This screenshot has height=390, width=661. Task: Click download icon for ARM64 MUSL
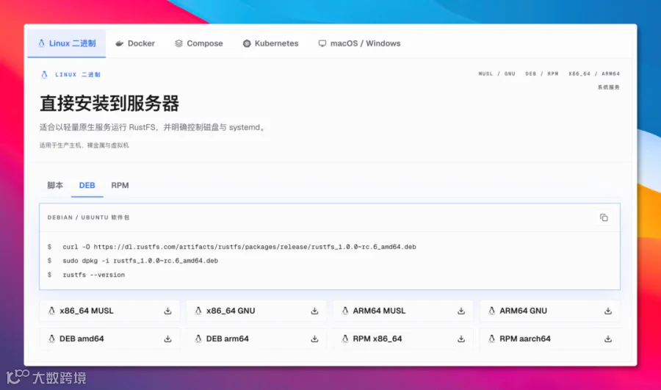[461, 311]
